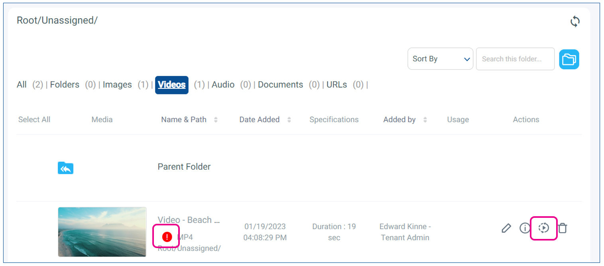Open the info icon for the video

point(525,228)
